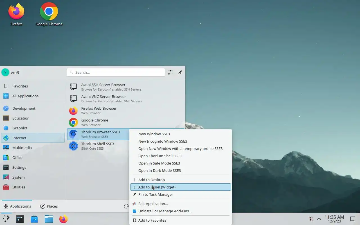This screenshot has width=360, height=225.
Task: Click the application launcher button in taskbar
Action: [6, 219]
